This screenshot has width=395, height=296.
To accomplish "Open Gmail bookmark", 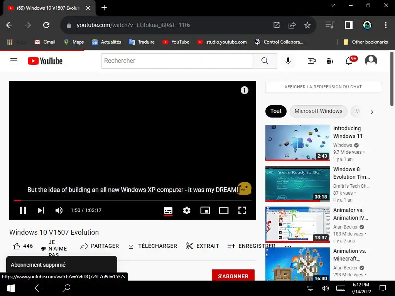I will tap(45, 42).
